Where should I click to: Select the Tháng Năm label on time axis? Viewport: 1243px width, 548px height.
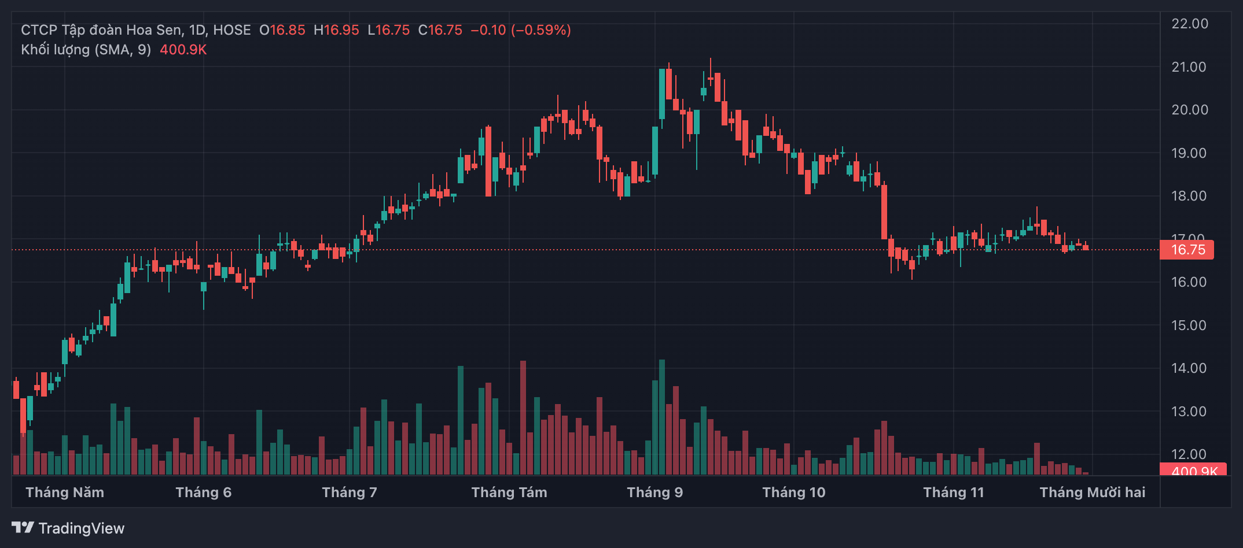[65, 493]
